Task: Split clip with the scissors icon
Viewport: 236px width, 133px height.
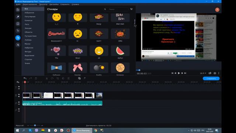Action: [47, 78]
